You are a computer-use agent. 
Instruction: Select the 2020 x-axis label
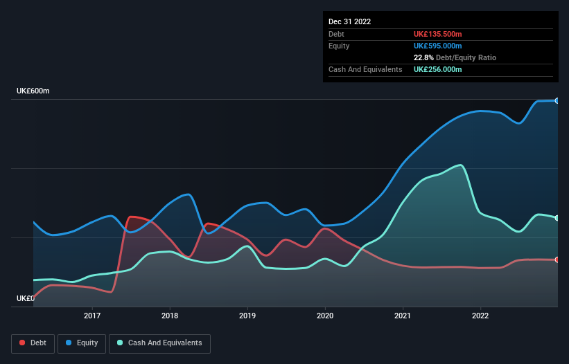click(x=325, y=316)
